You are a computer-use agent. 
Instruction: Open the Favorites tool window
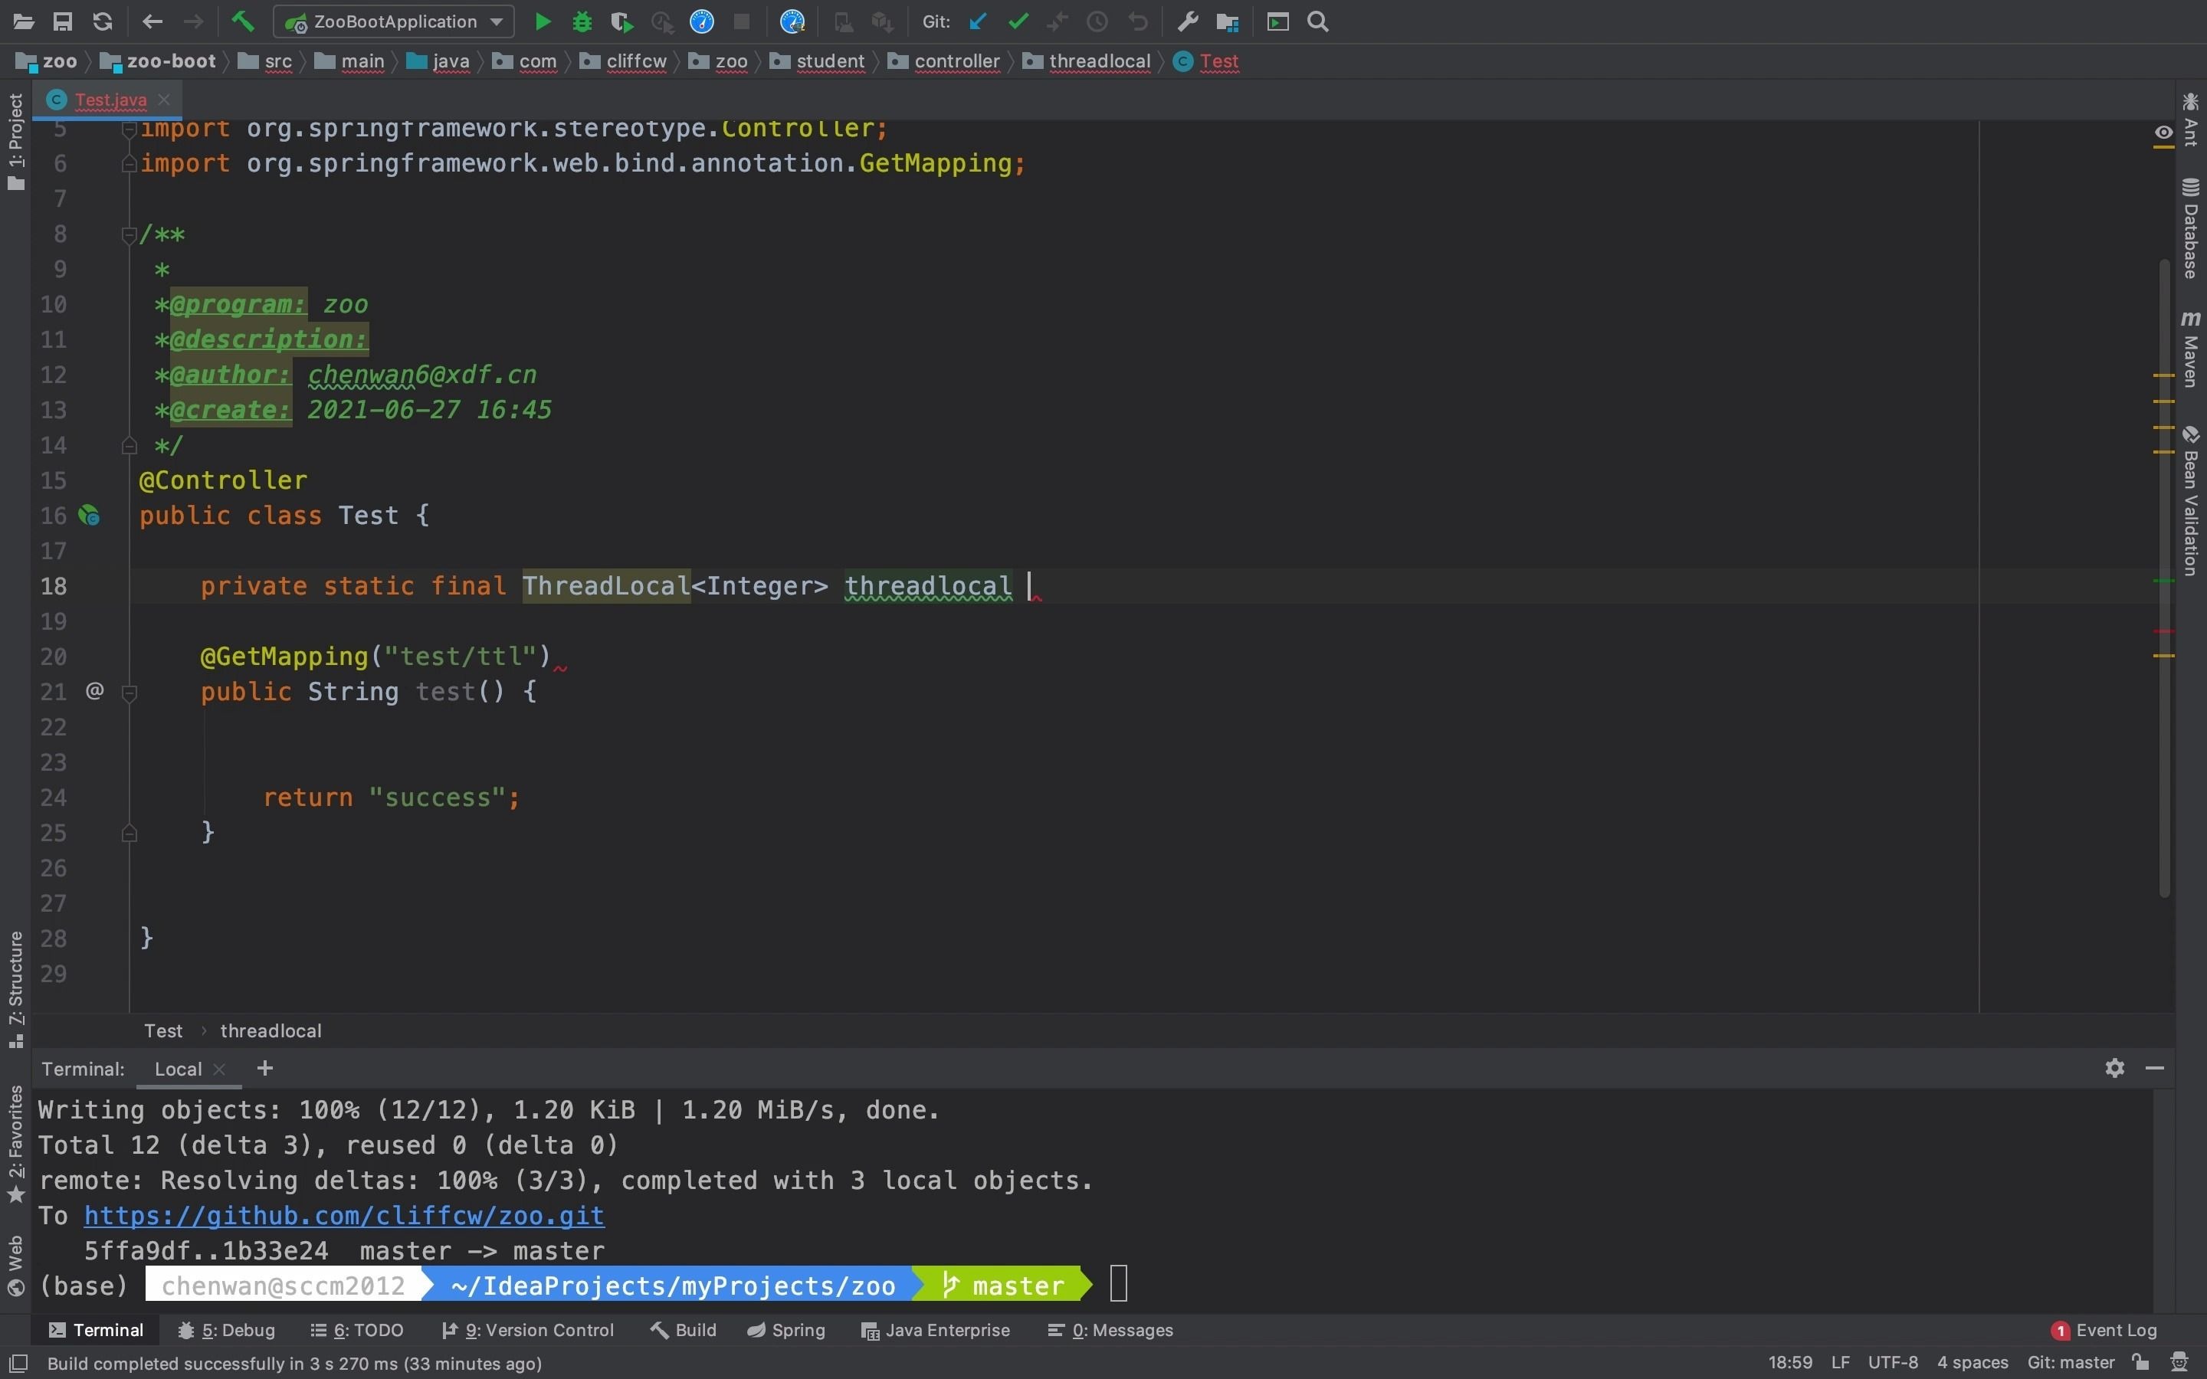point(15,1144)
